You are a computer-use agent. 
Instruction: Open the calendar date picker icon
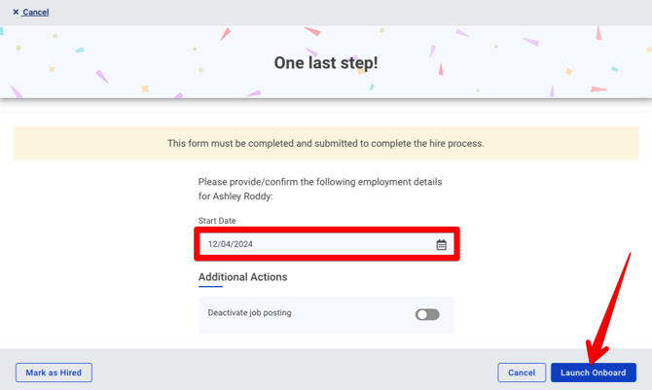[441, 245]
